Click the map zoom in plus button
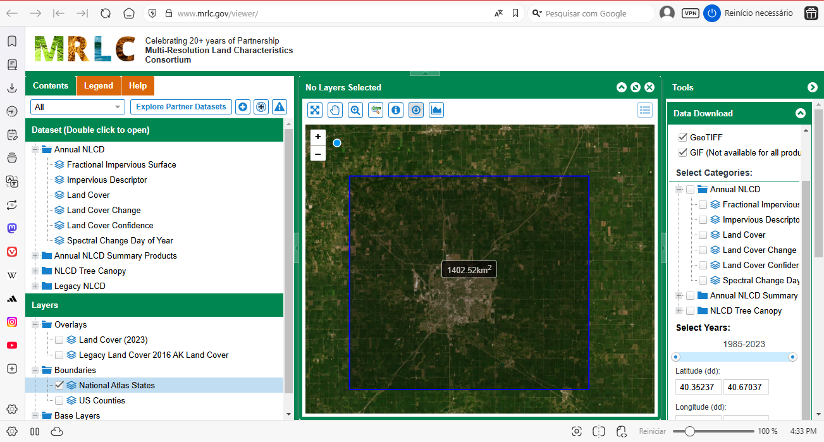This screenshot has width=824, height=442. [x=318, y=137]
